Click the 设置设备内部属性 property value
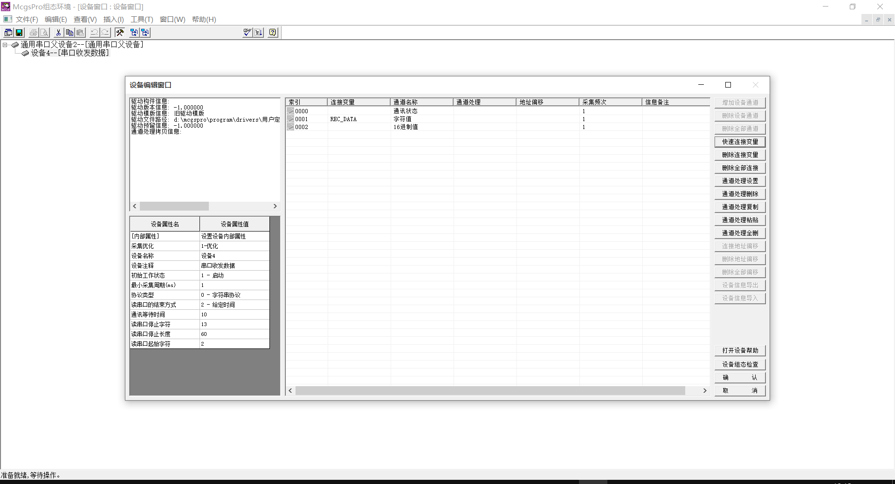The height and width of the screenshot is (484, 895). (234, 236)
